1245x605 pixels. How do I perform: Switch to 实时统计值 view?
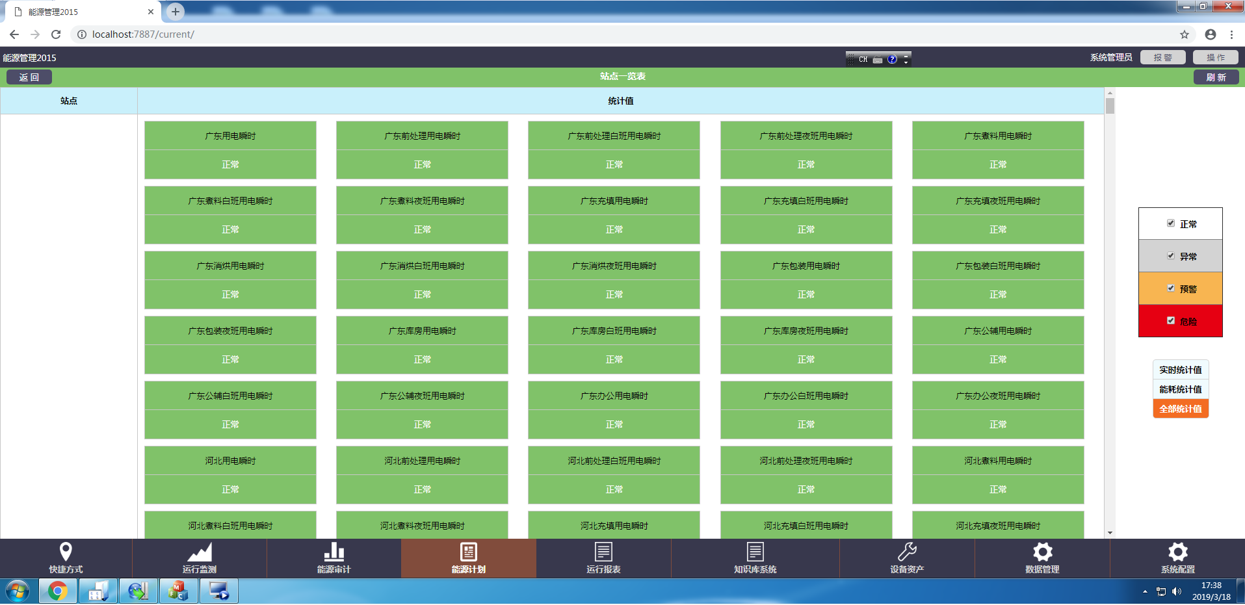click(1180, 370)
